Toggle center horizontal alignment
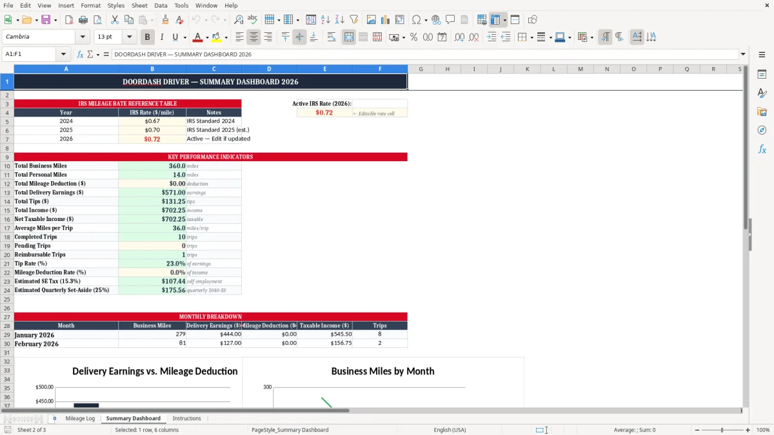The width and height of the screenshot is (774, 435). 253,37
